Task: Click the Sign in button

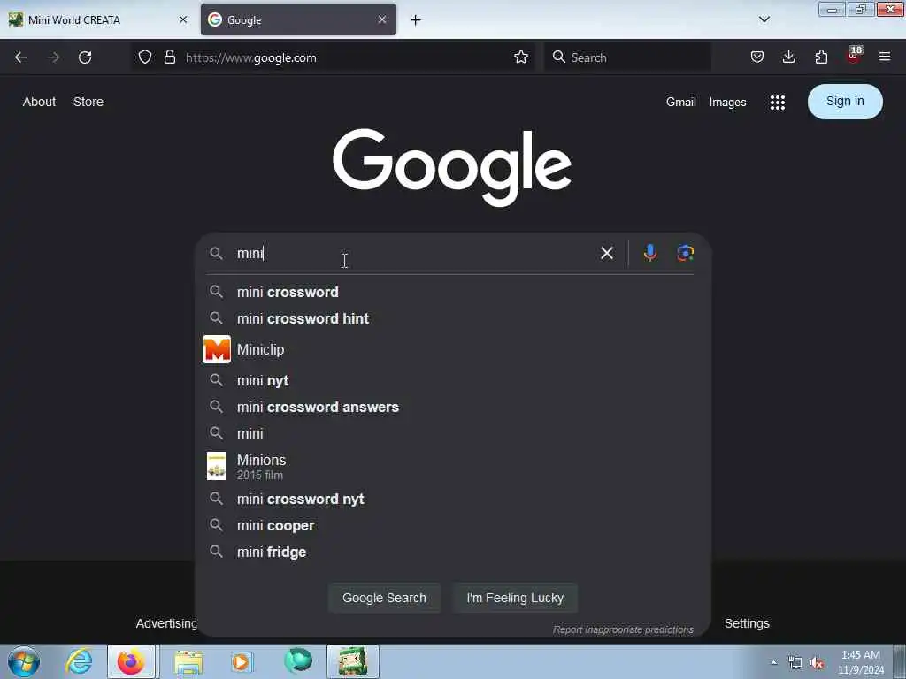Action: (x=845, y=102)
